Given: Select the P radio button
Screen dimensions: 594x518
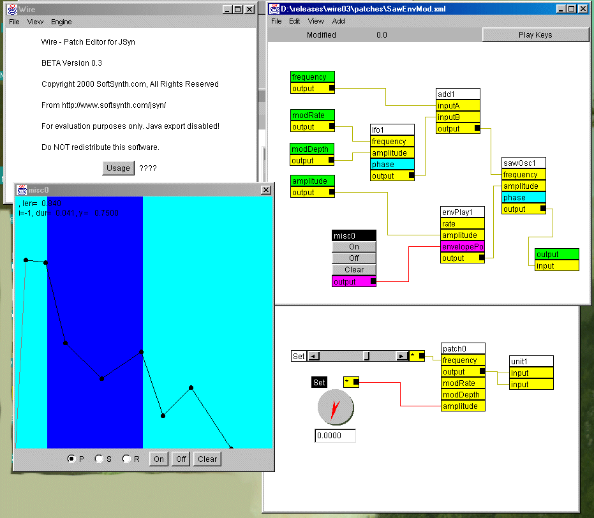Looking at the screenshot, I should (71, 459).
